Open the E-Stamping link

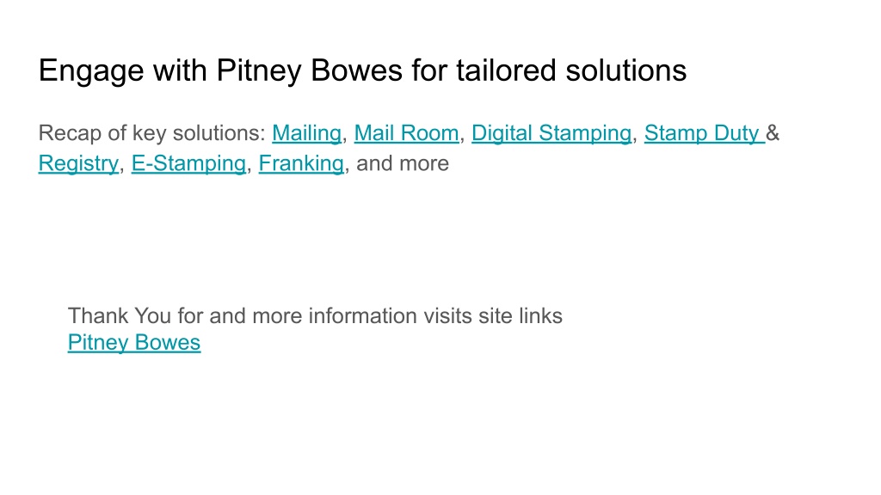[188, 164]
